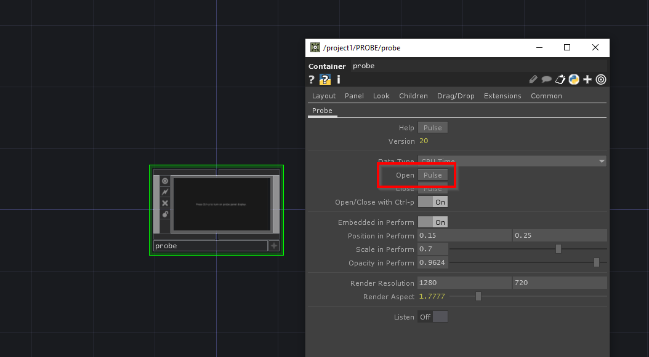Click the Container name field 'probe'
The image size is (649, 357).
point(479,66)
